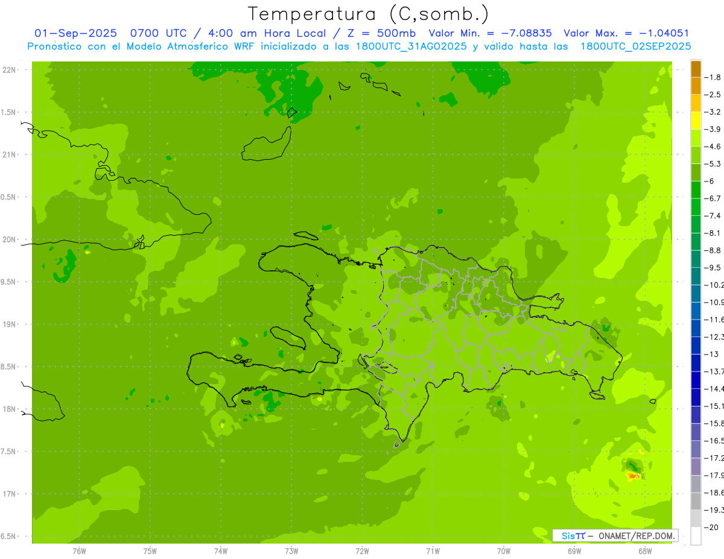Viewport: 724px width, 559px height.
Task: Click the '-5.3' colorbar value
Action: [x=713, y=164]
